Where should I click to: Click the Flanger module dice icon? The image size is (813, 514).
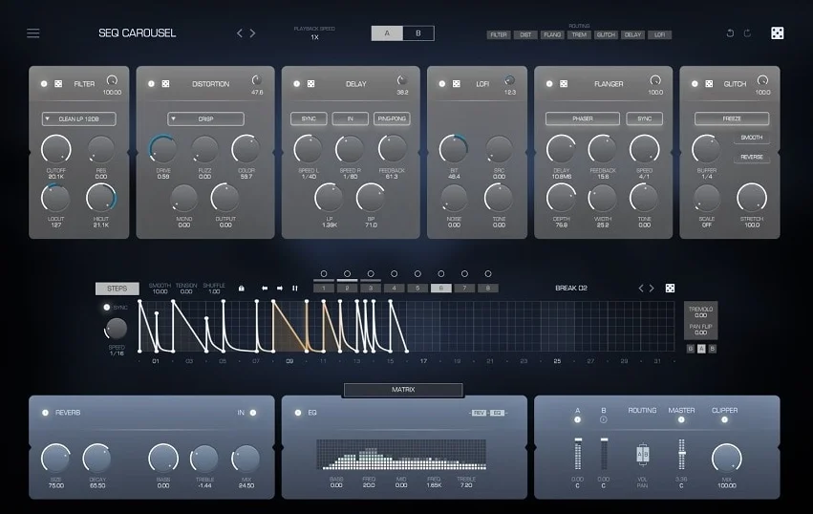(563, 84)
